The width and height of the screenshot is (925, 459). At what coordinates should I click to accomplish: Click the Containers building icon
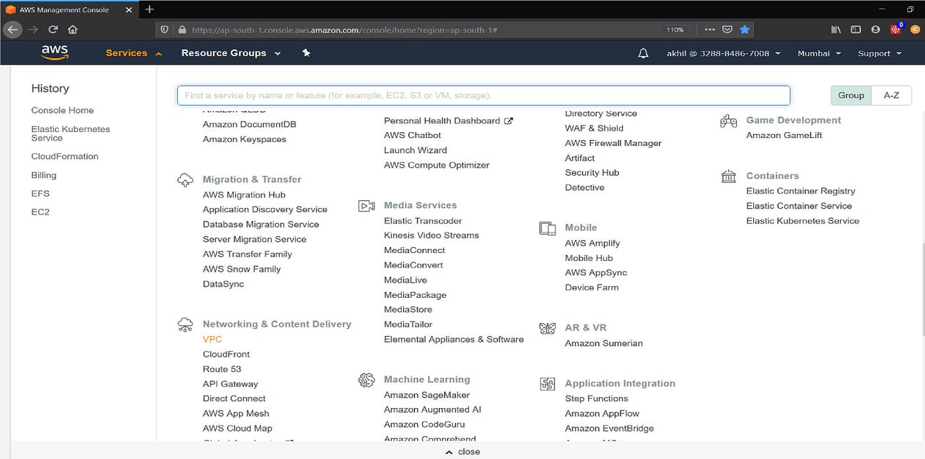(x=728, y=176)
